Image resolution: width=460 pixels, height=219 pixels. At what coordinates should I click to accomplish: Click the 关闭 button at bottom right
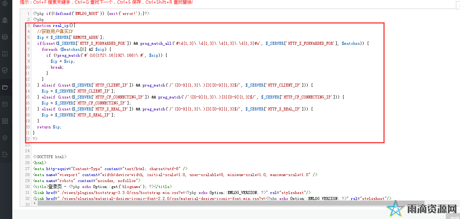pos(454,217)
